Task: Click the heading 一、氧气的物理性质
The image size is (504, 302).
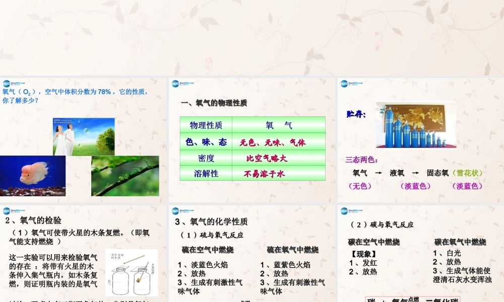Action: click(x=214, y=103)
